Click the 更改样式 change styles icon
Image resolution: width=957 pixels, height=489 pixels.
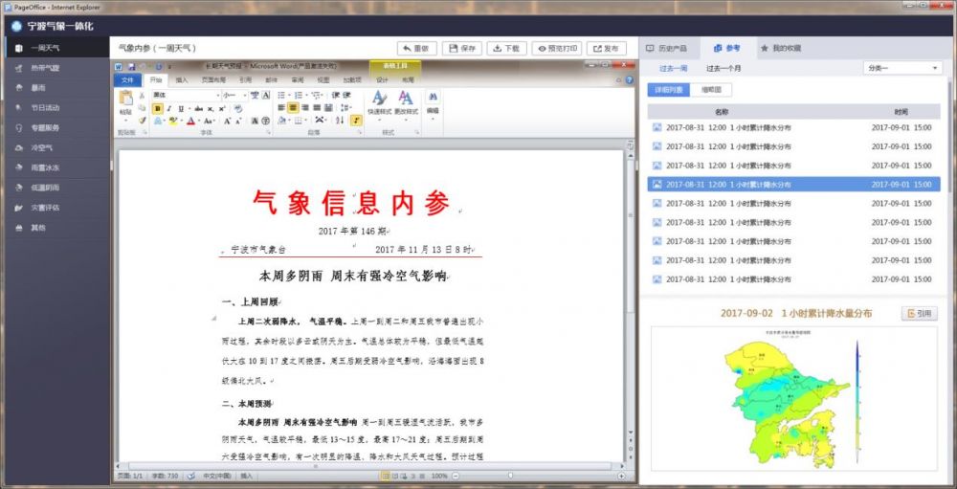[x=406, y=100]
